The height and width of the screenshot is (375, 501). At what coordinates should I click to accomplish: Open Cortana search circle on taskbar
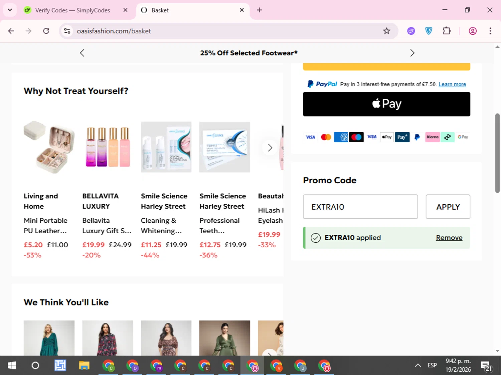tap(35, 366)
